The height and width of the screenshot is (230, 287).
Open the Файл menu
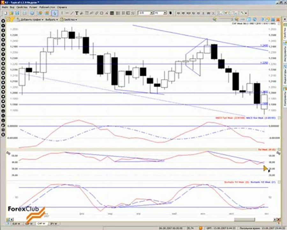[x=5, y=7]
